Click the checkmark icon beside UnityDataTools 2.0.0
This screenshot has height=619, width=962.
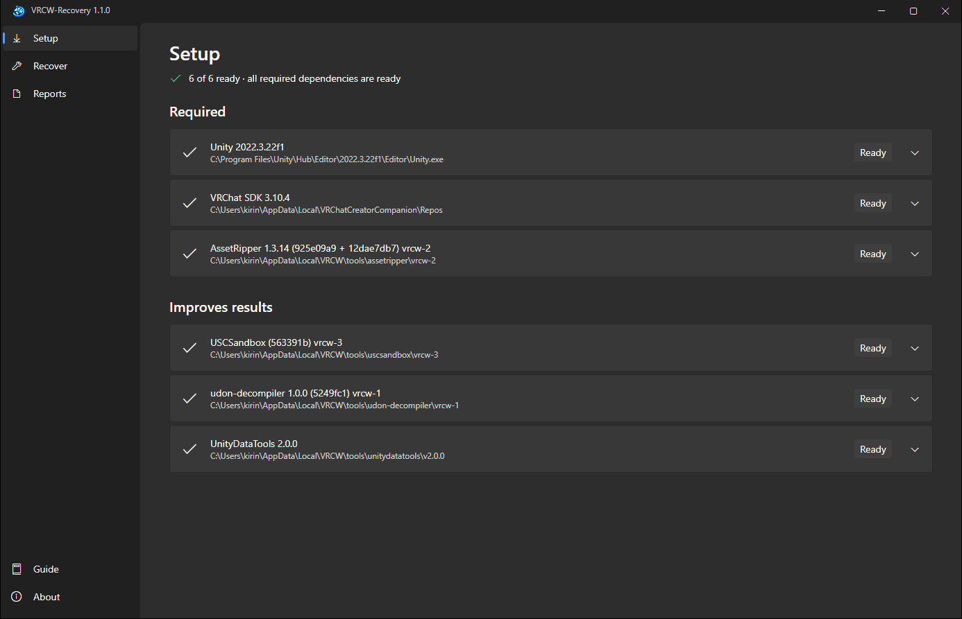point(189,449)
